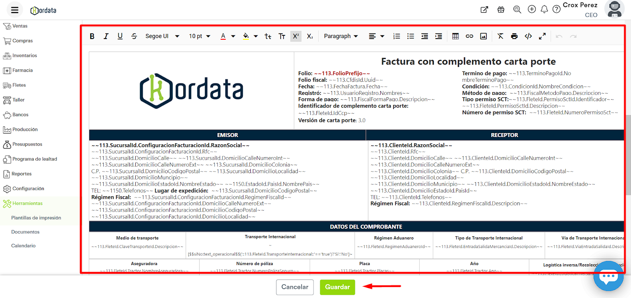This screenshot has height=298, width=631.
Task: Expand the editor to fullscreen
Action: 542,36
